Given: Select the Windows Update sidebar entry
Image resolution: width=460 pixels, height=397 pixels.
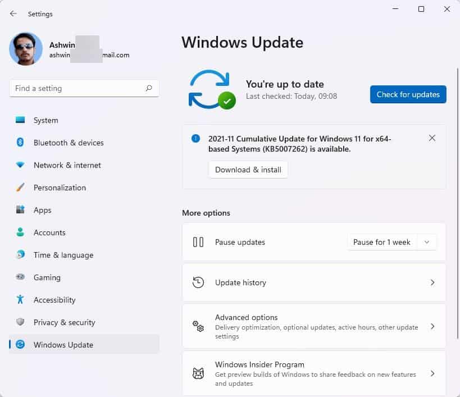Looking at the screenshot, I should pyautogui.click(x=84, y=345).
